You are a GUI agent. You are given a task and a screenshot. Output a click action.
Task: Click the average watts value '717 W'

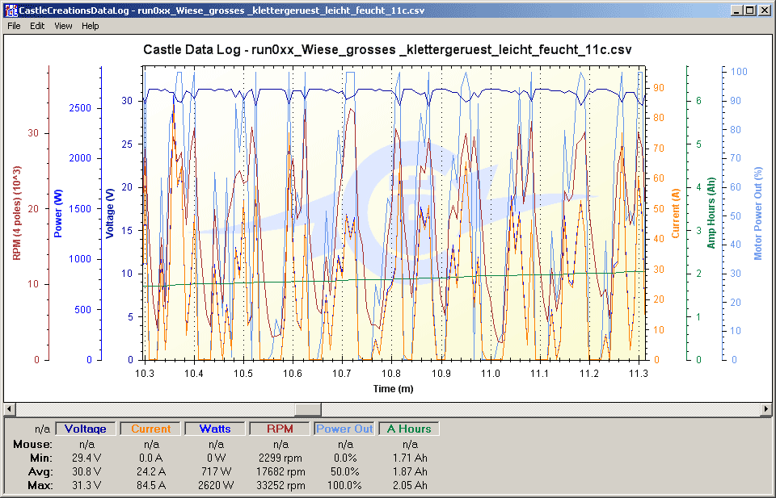(x=216, y=472)
